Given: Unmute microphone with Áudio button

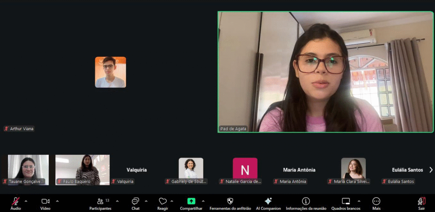Looking at the screenshot, I should point(15,201).
